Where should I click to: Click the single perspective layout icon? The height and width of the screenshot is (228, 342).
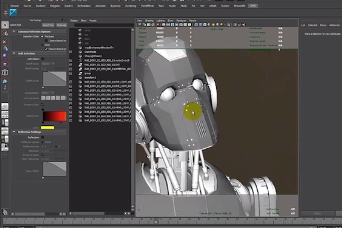5,106
